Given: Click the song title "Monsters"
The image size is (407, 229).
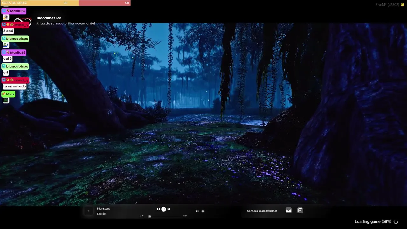Looking at the screenshot, I should click(103, 209).
